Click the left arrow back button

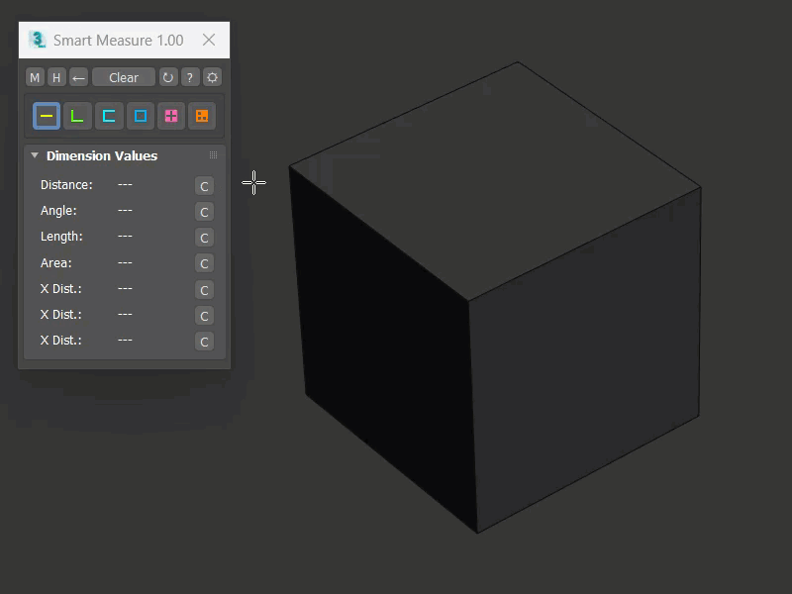(x=79, y=77)
